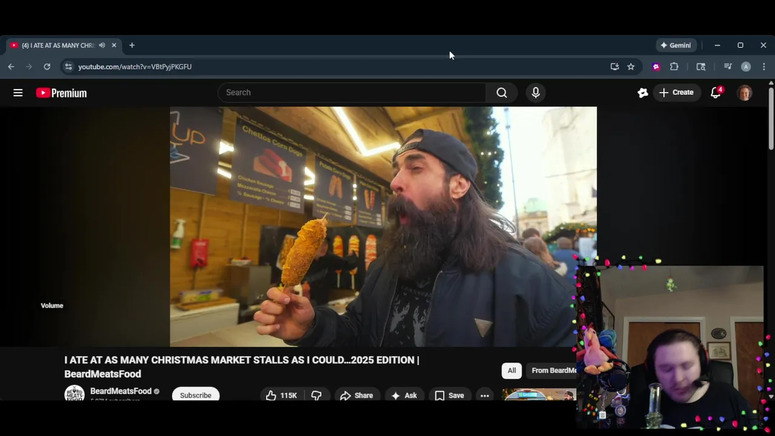Open the media controls icon in toolbar
Viewport: 775px width, 436px height.
coord(728,67)
